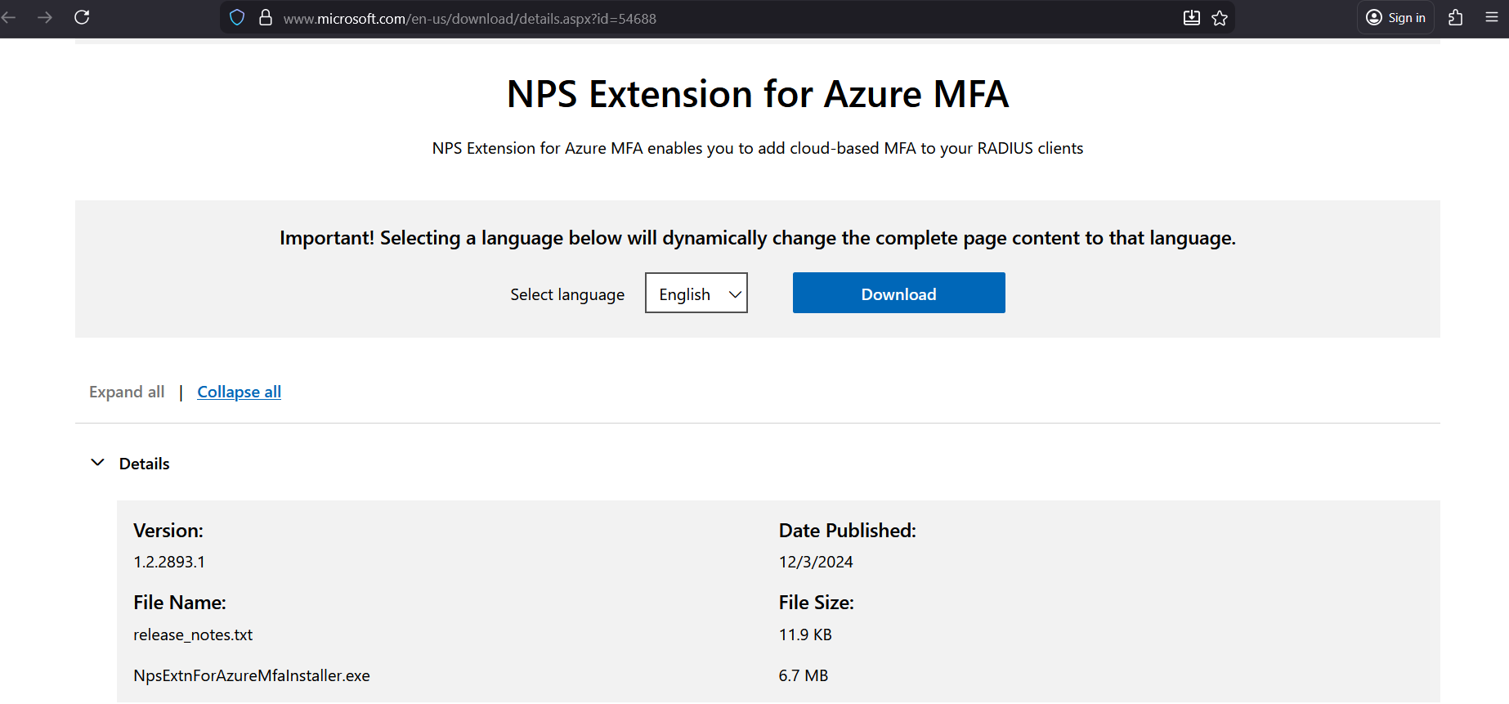Click the install-site icon beside the bookmark star
Screen dimensions: 1509x704
tap(1191, 18)
